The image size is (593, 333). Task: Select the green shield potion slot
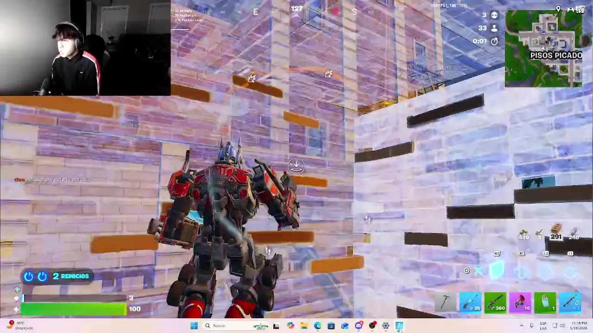click(545, 302)
